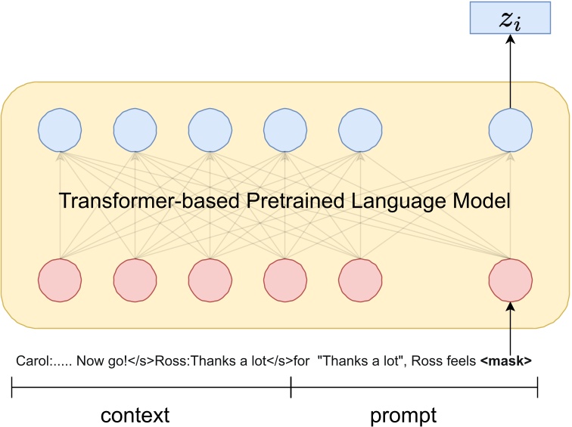Click the bold <mask> token
This screenshot has height=427, width=572.
coord(506,361)
